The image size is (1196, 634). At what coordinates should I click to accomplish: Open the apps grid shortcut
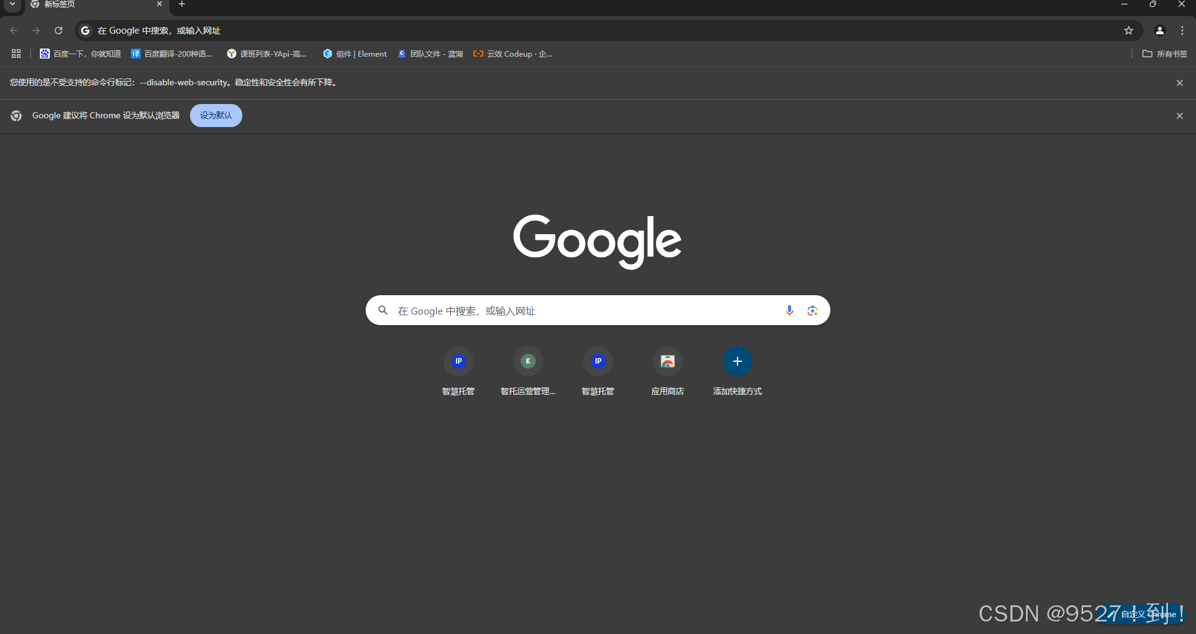[x=16, y=54]
